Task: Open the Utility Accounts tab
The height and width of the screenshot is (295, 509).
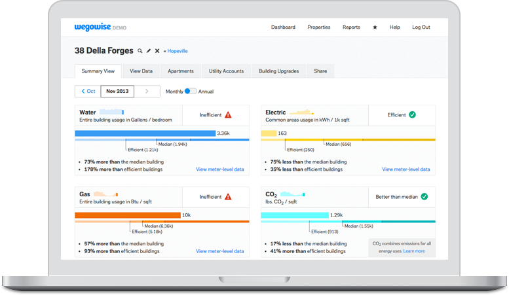Action: coord(226,71)
